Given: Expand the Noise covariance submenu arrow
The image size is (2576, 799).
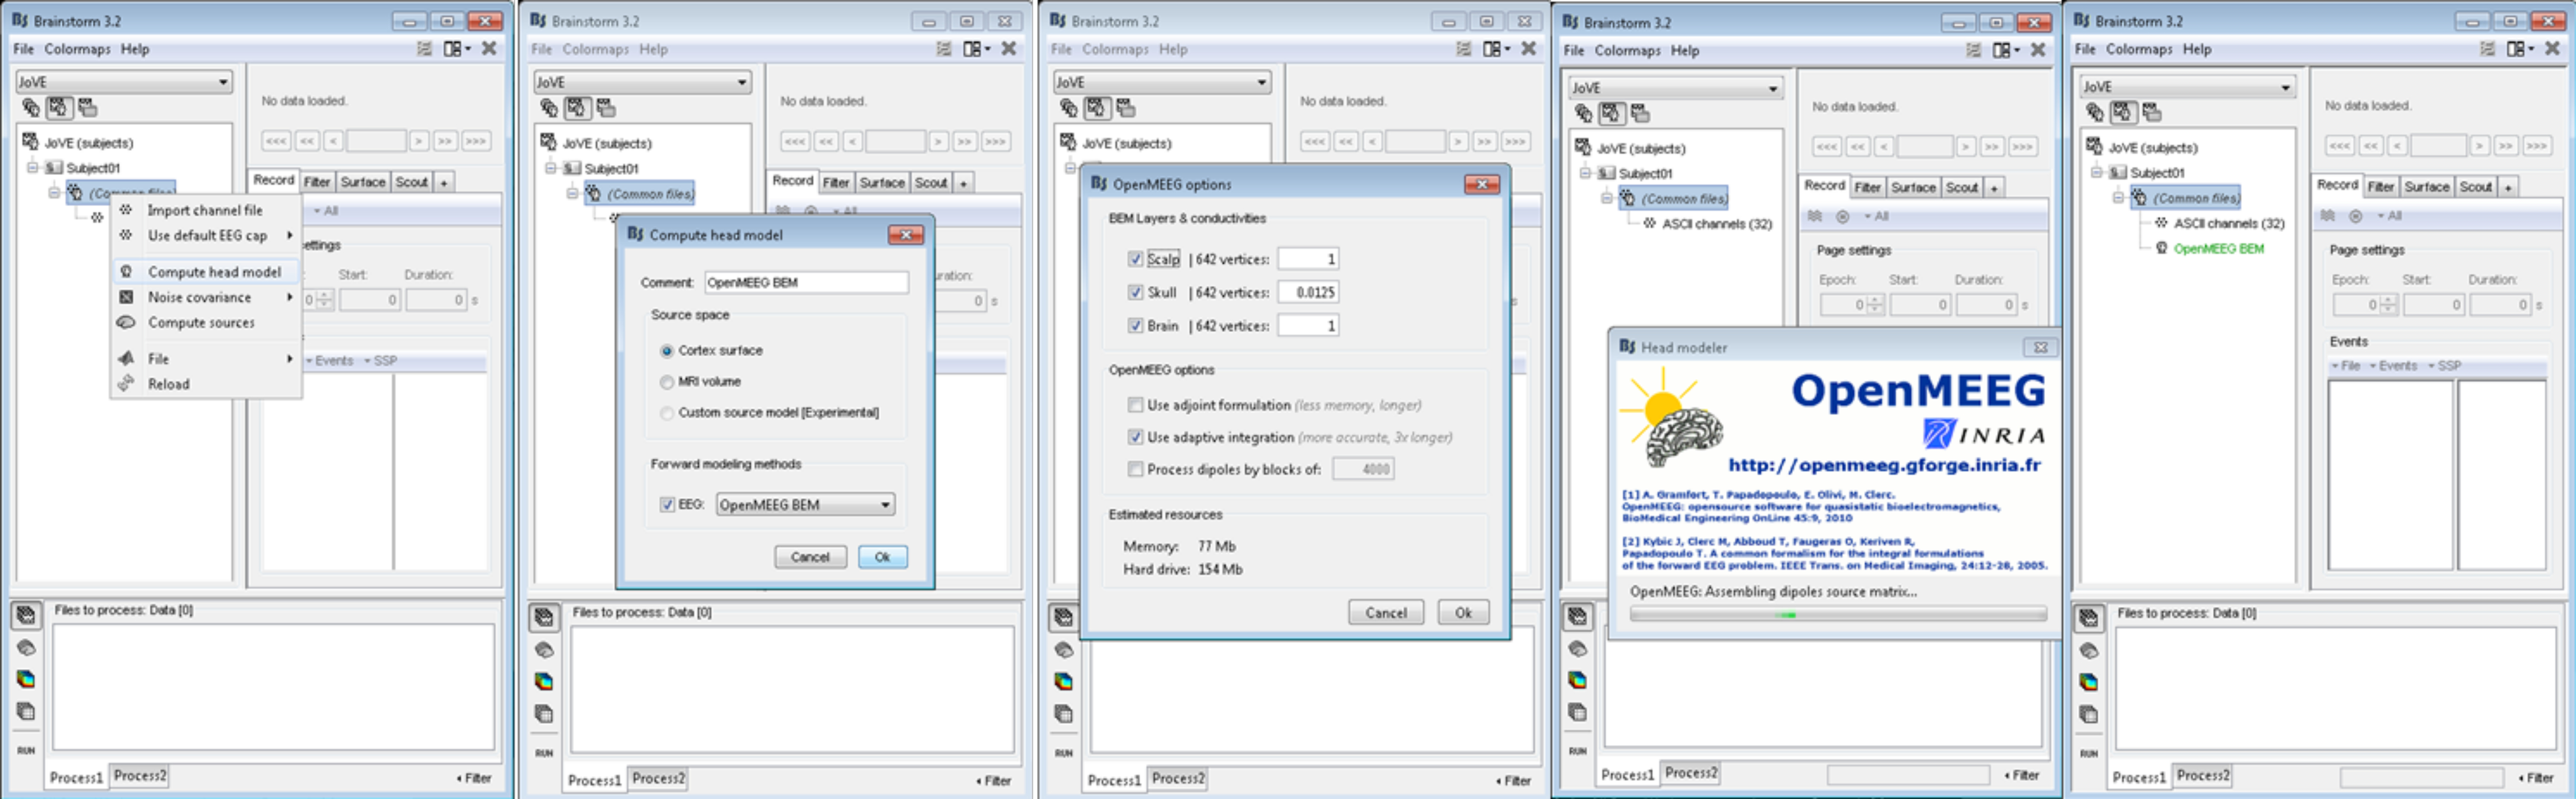Looking at the screenshot, I should [x=290, y=297].
